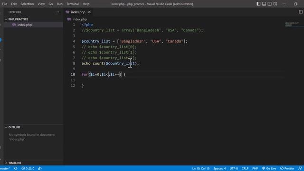Click the commented echo $country_list[1] line
This screenshot has height=171, width=304.
click(x=109, y=52)
